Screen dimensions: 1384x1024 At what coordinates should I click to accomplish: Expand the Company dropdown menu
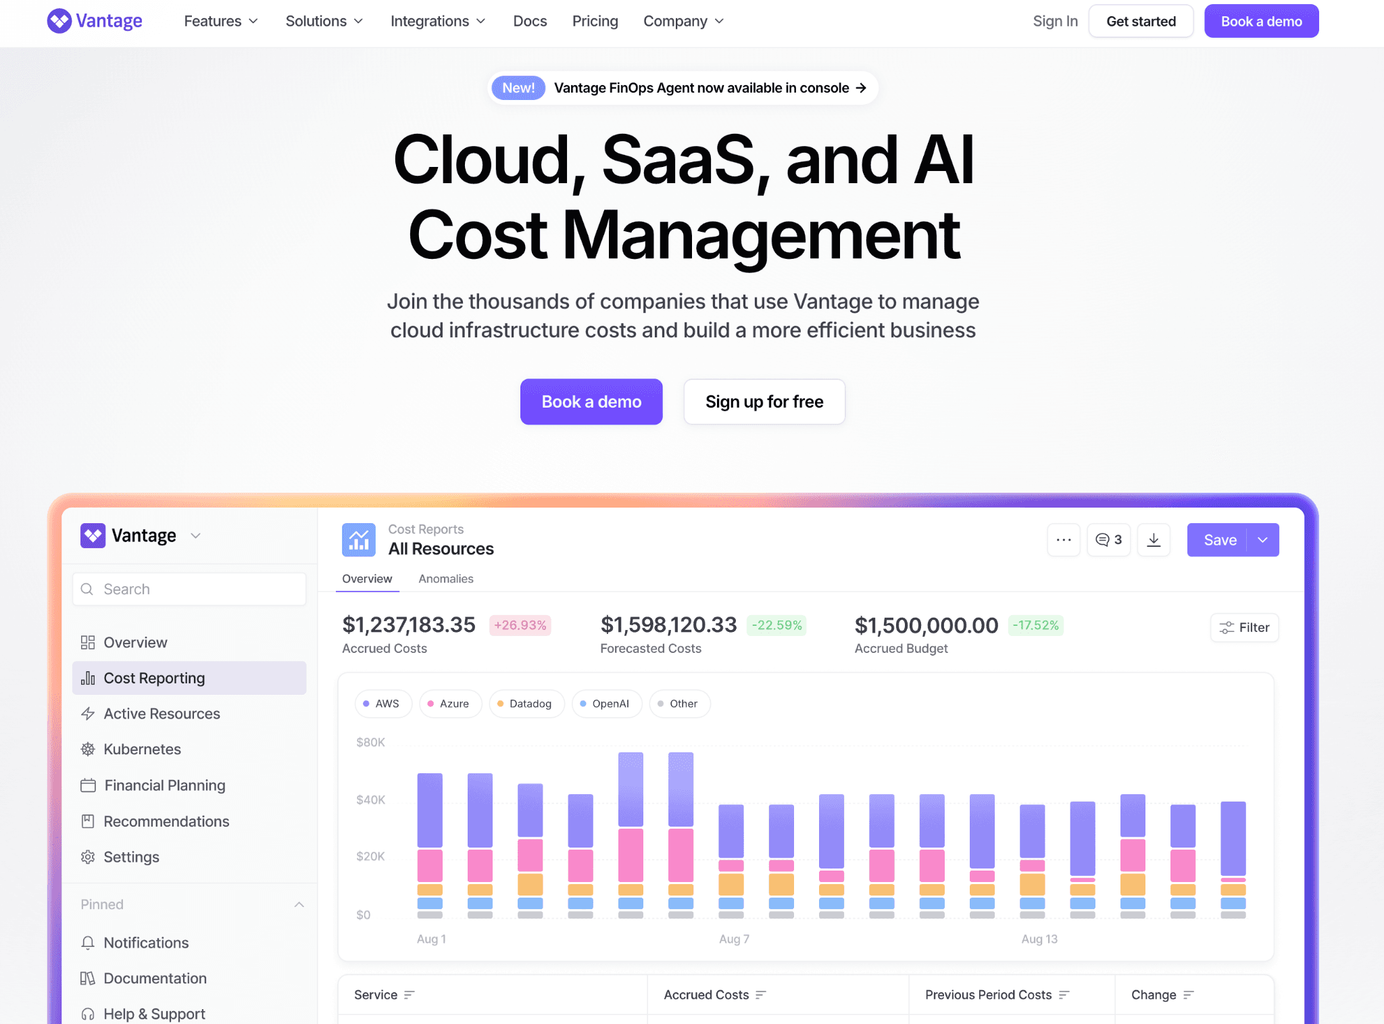[684, 21]
